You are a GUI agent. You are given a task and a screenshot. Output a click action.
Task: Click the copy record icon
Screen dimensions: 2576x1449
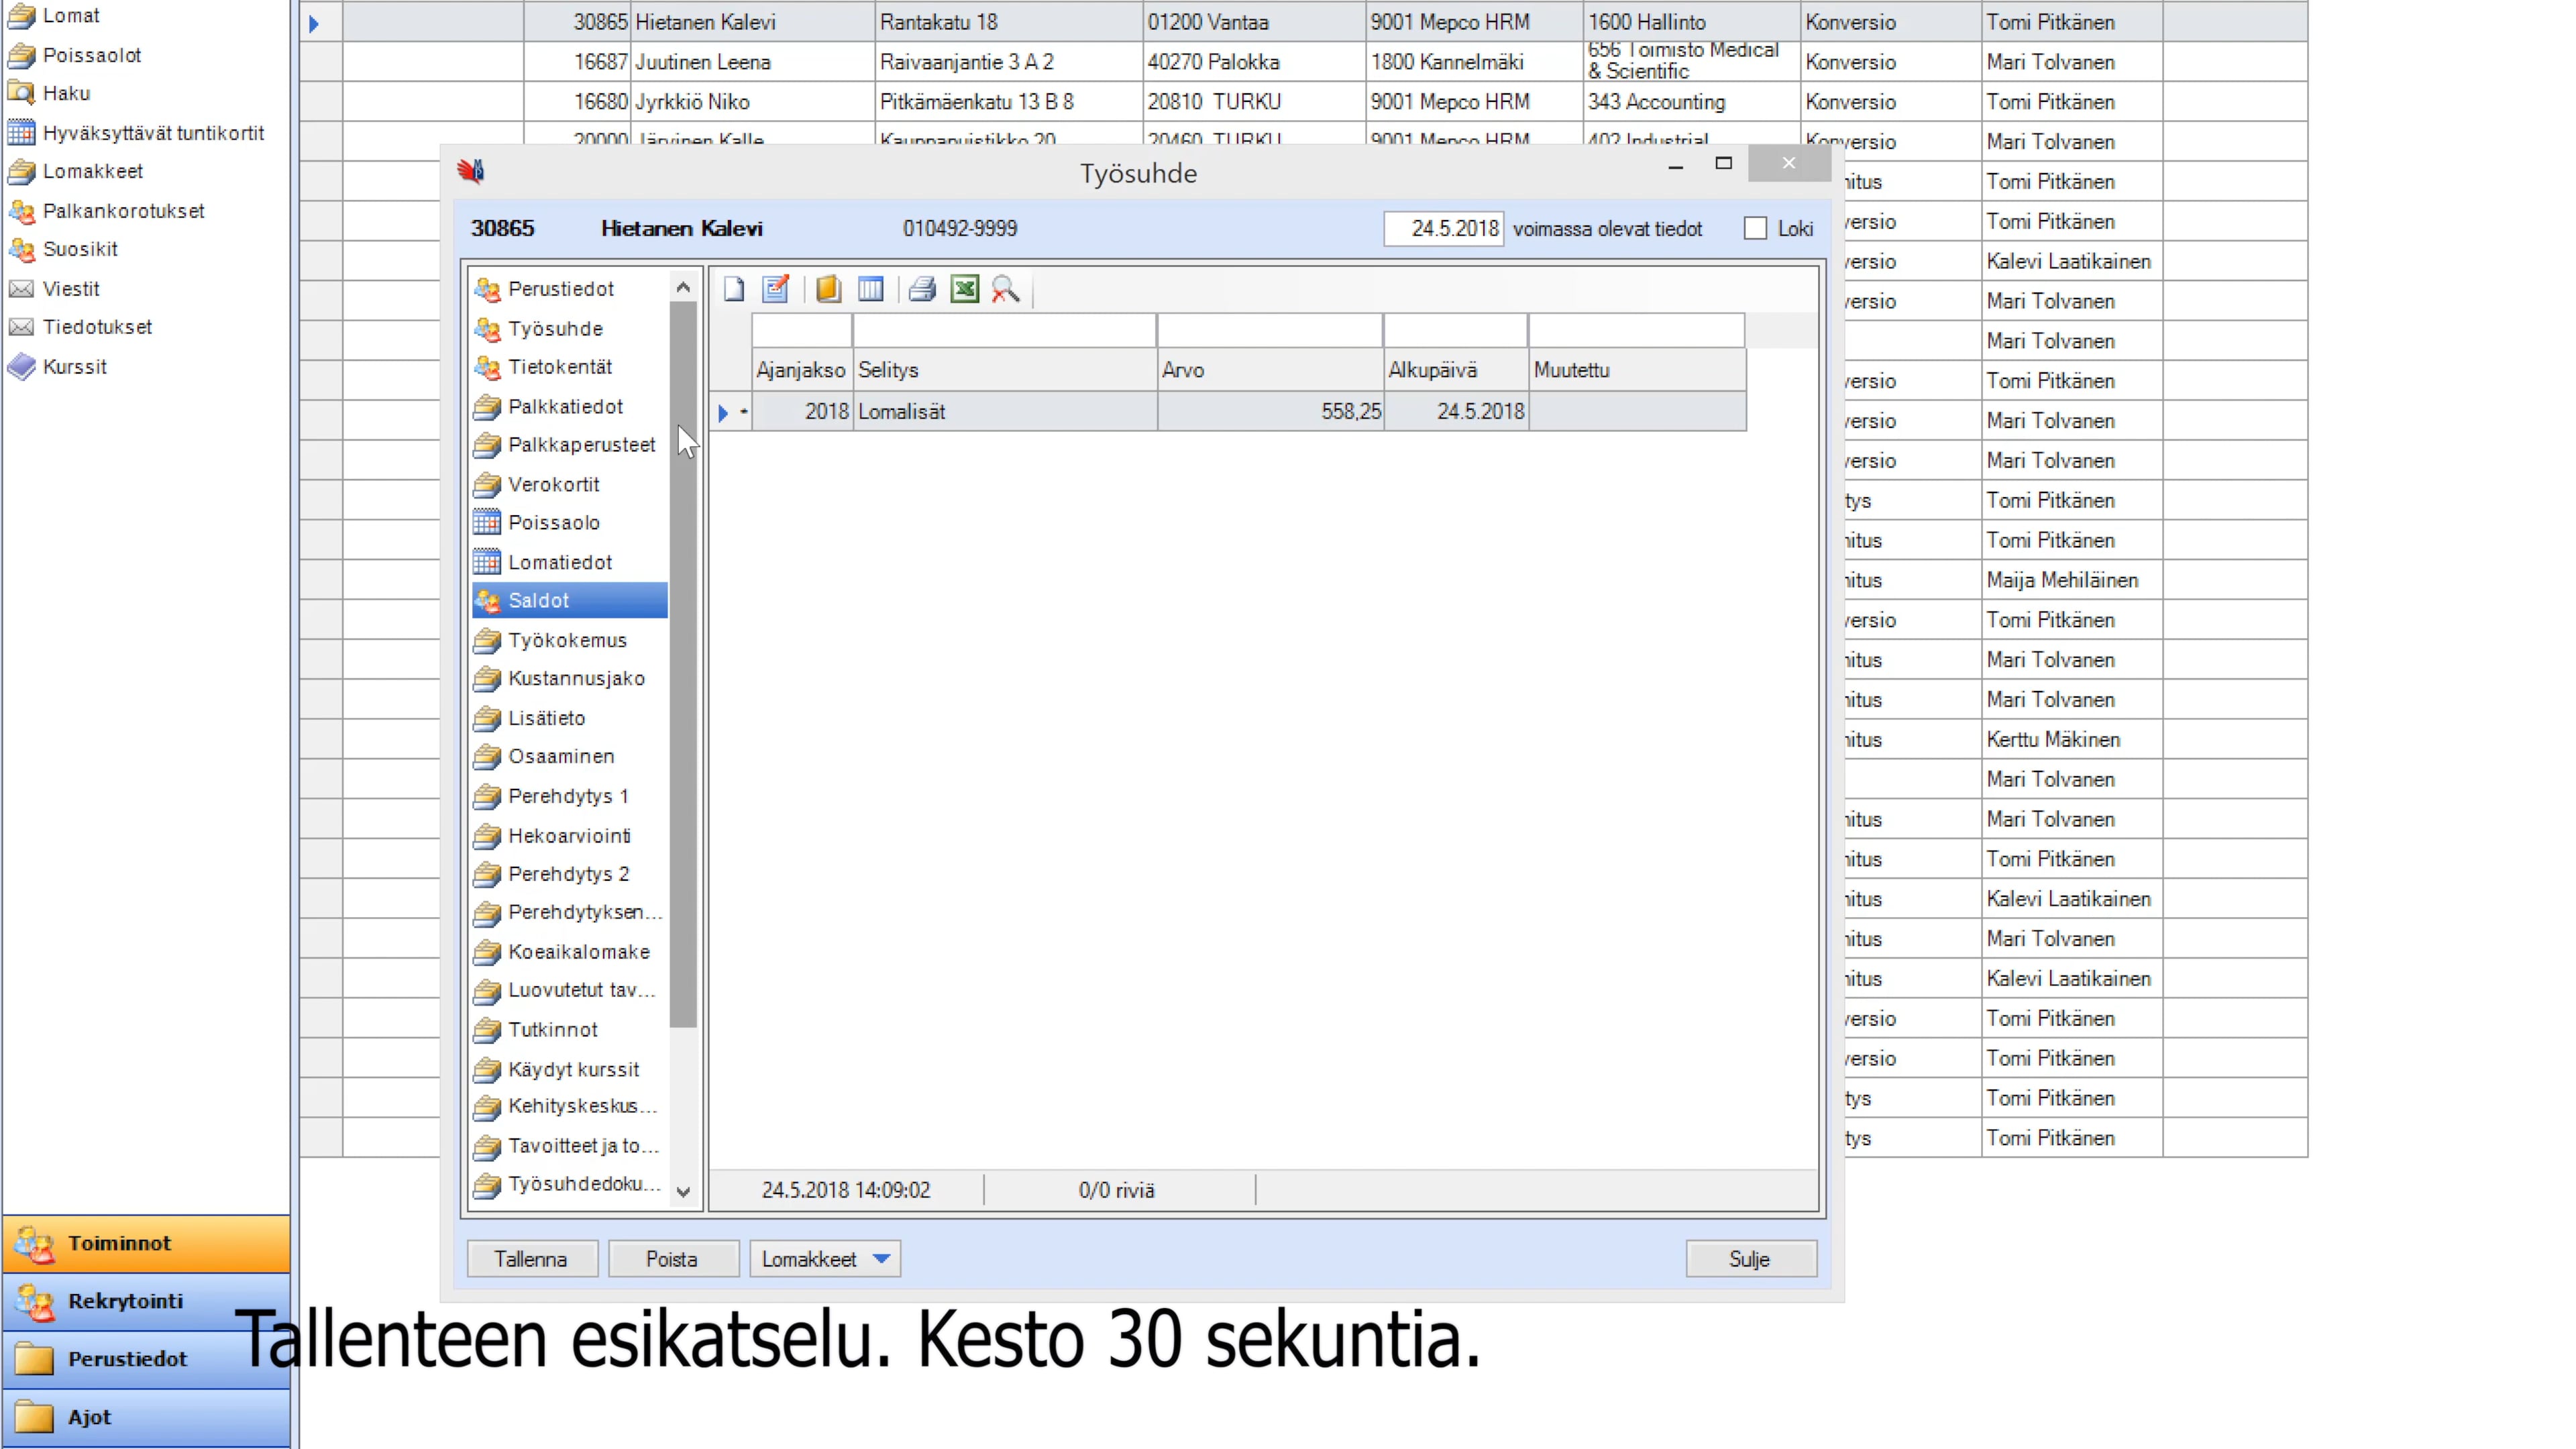click(x=828, y=290)
